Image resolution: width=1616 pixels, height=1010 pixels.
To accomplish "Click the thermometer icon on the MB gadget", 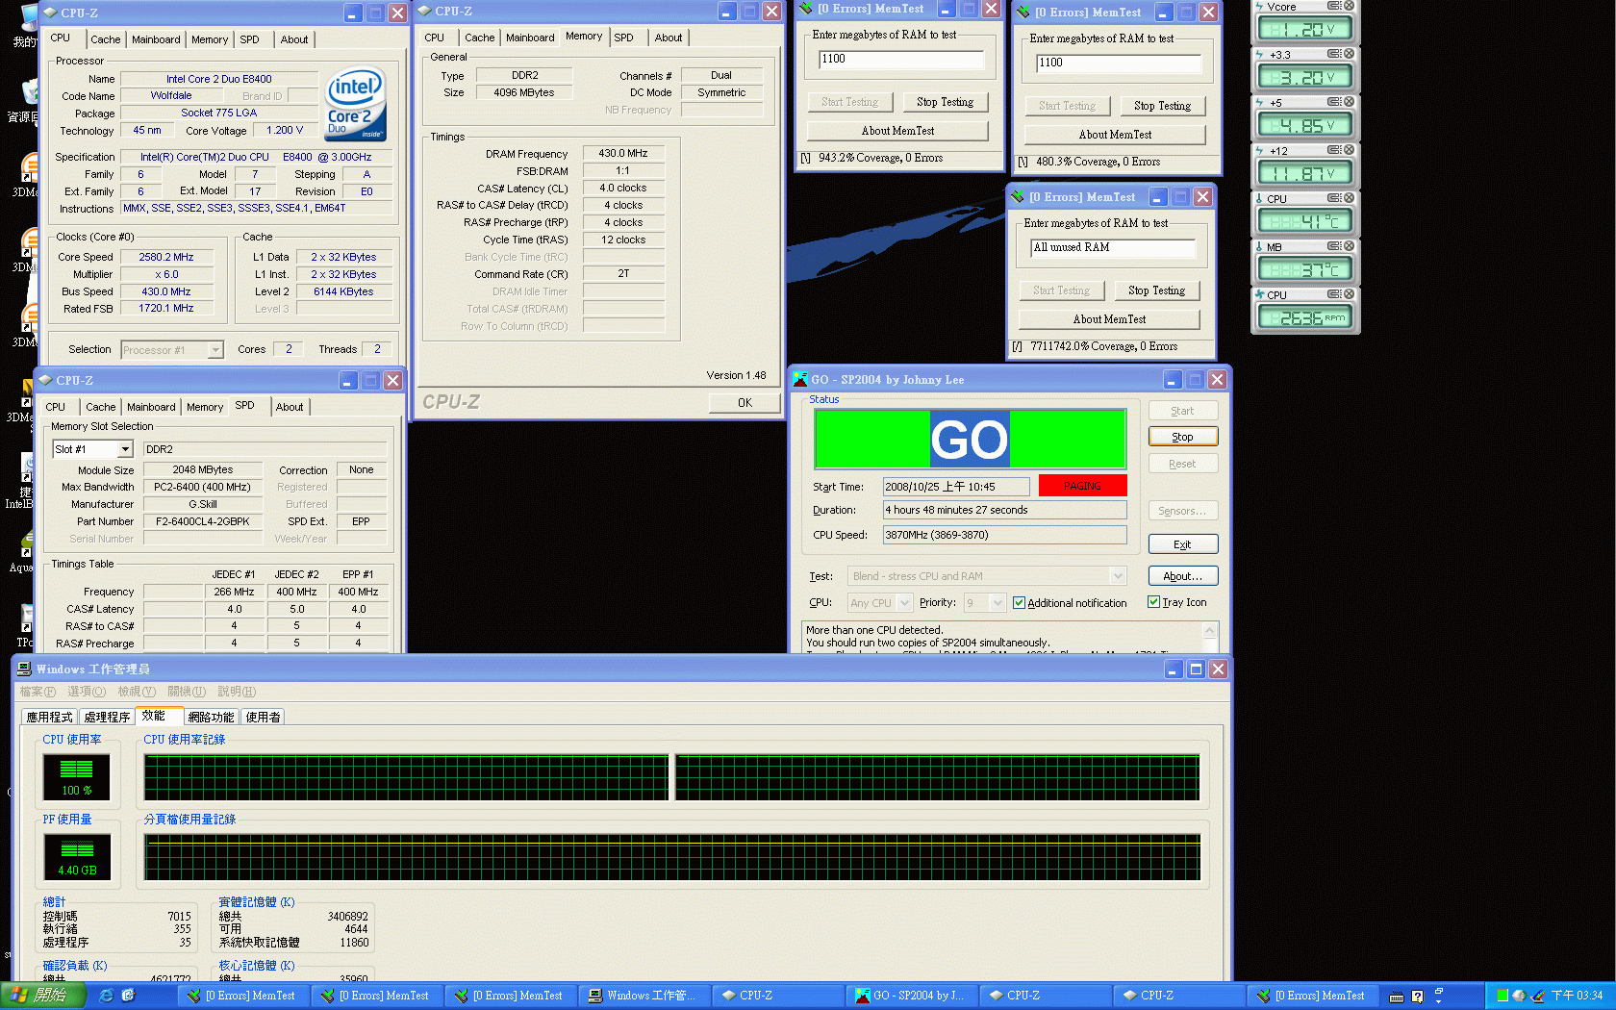I will coord(1259,246).
